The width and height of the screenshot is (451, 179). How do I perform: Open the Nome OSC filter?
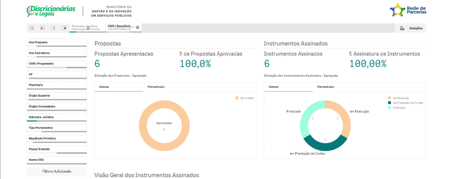(56, 160)
